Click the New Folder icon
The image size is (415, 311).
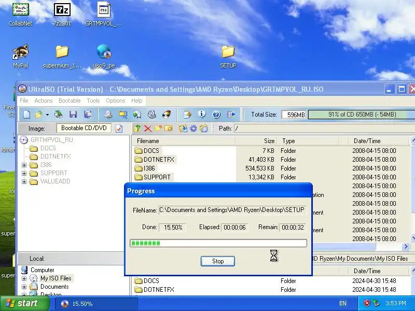(x=158, y=129)
